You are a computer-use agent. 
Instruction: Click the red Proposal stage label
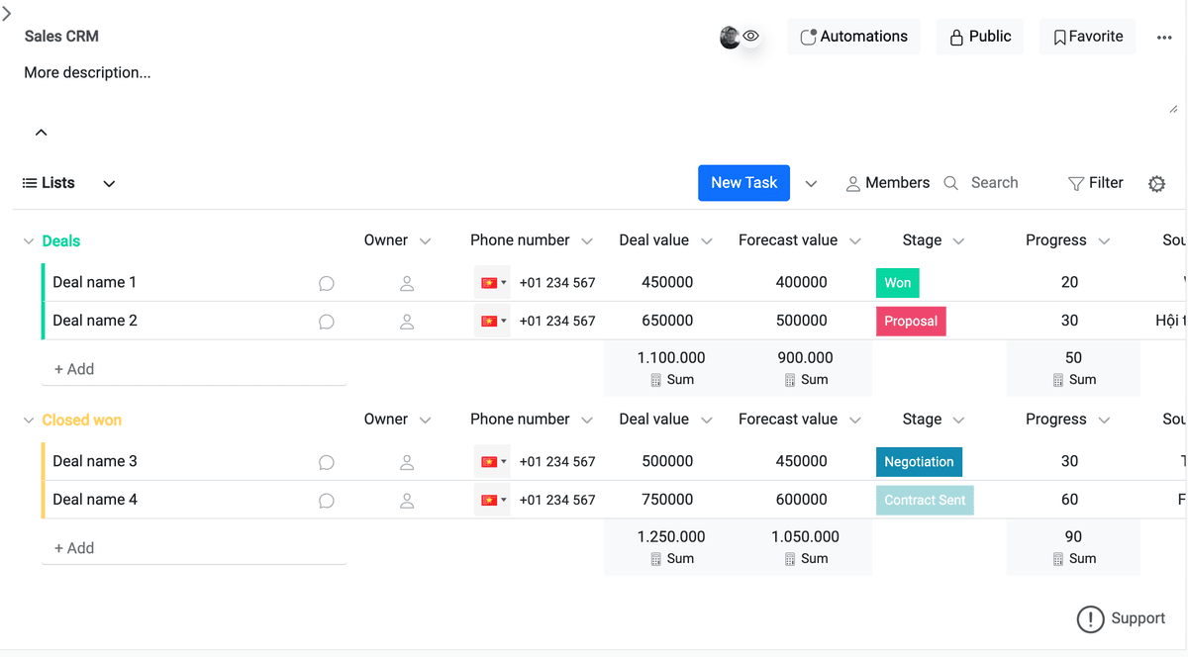point(911,322)
